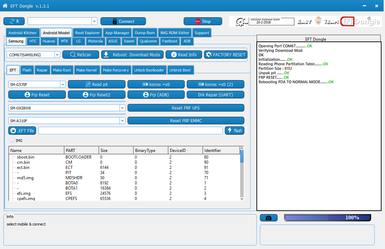Click the 100% progress bar
The image size is (385, 249).
(327, 218)
